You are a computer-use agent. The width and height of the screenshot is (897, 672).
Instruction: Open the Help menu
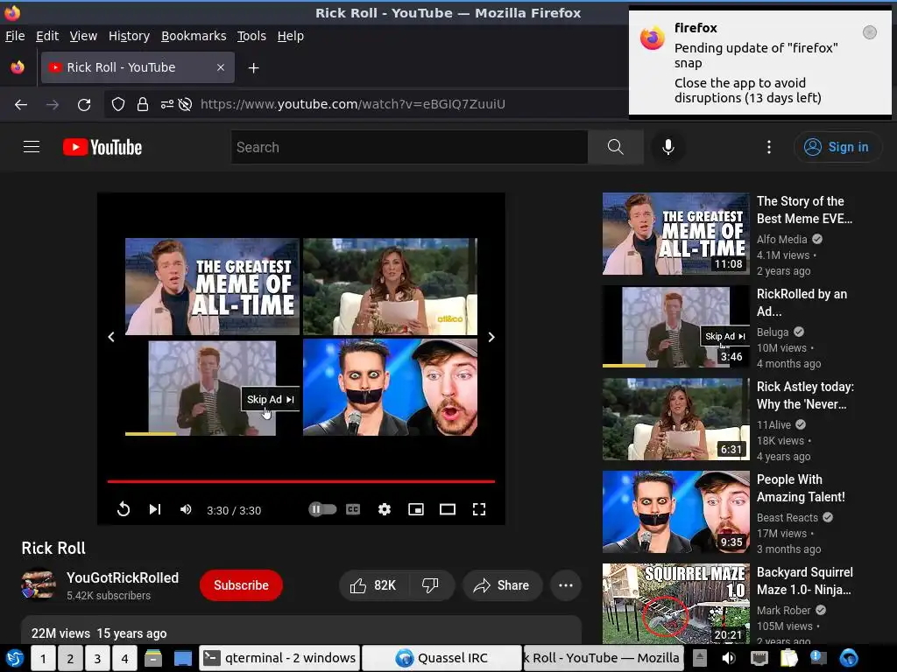(x=291, y=36)
